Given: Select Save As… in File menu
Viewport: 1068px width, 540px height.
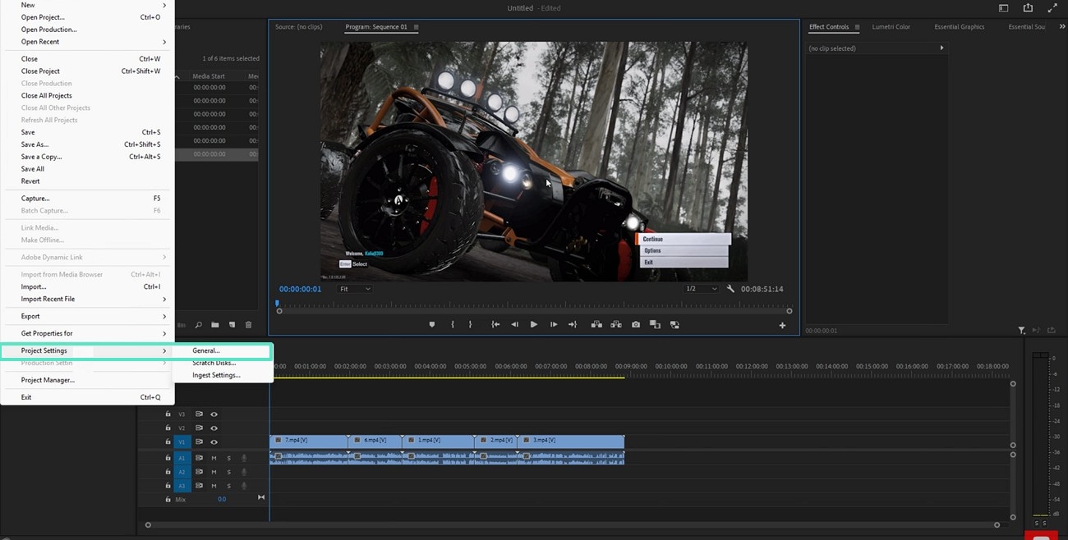Looking at the screenshot, I should point(35,144).
